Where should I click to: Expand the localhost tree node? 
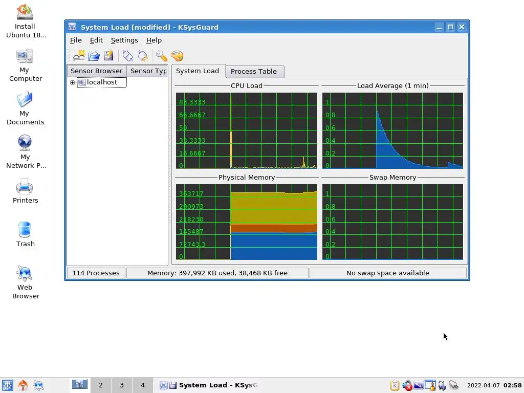(x=72, y=82)
